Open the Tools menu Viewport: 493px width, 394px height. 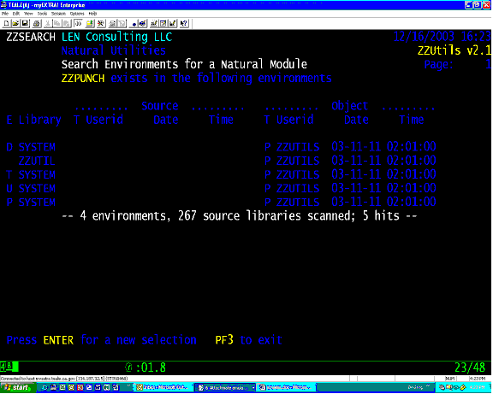click(42, 14)
